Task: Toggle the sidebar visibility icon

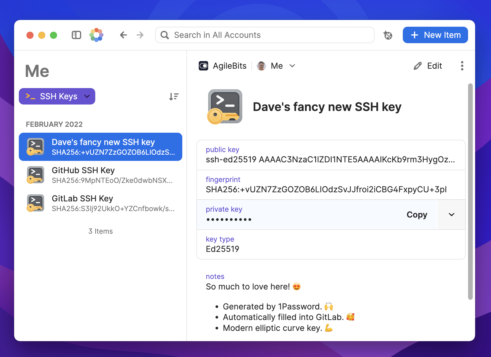Action: click(76, 35)
